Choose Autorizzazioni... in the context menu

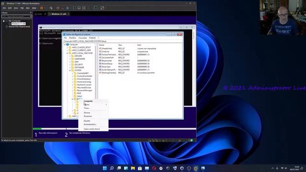[93, 124]
